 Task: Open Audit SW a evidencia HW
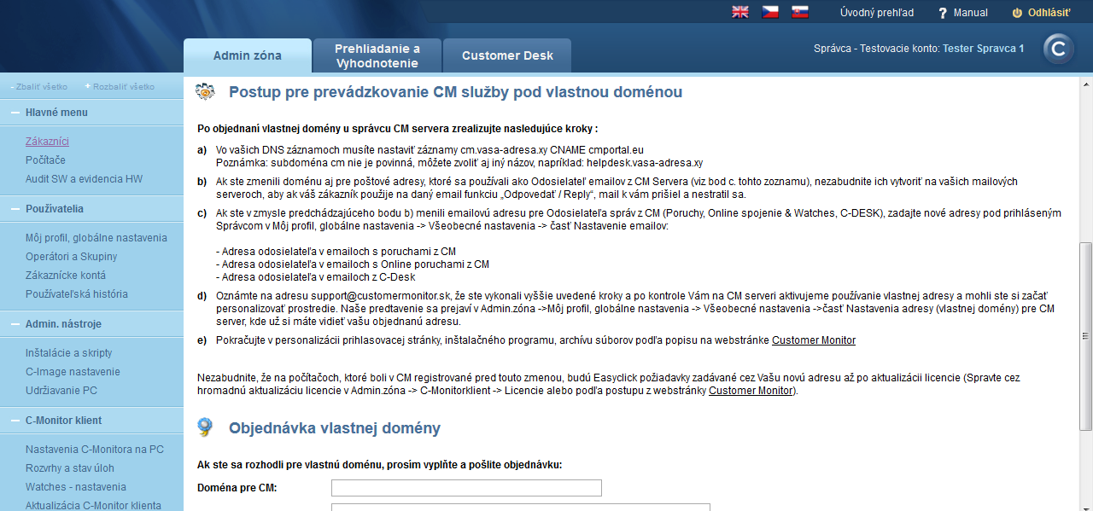click(x=85, y=179)
